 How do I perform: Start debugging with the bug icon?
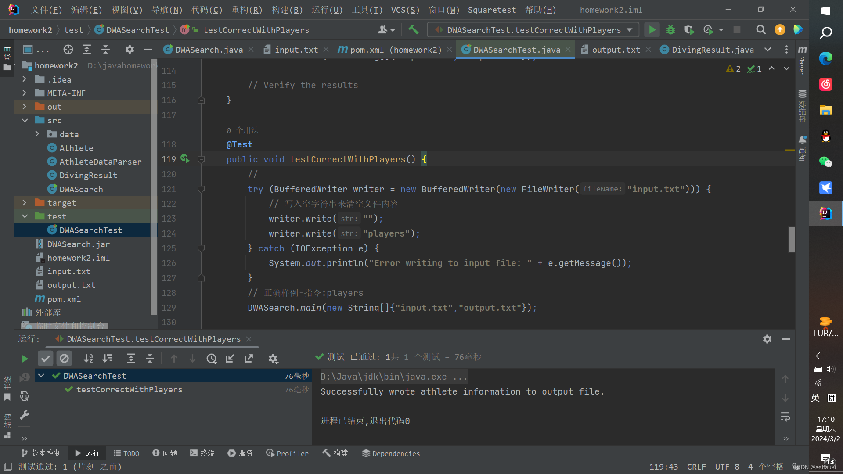[x=670, y=30]
